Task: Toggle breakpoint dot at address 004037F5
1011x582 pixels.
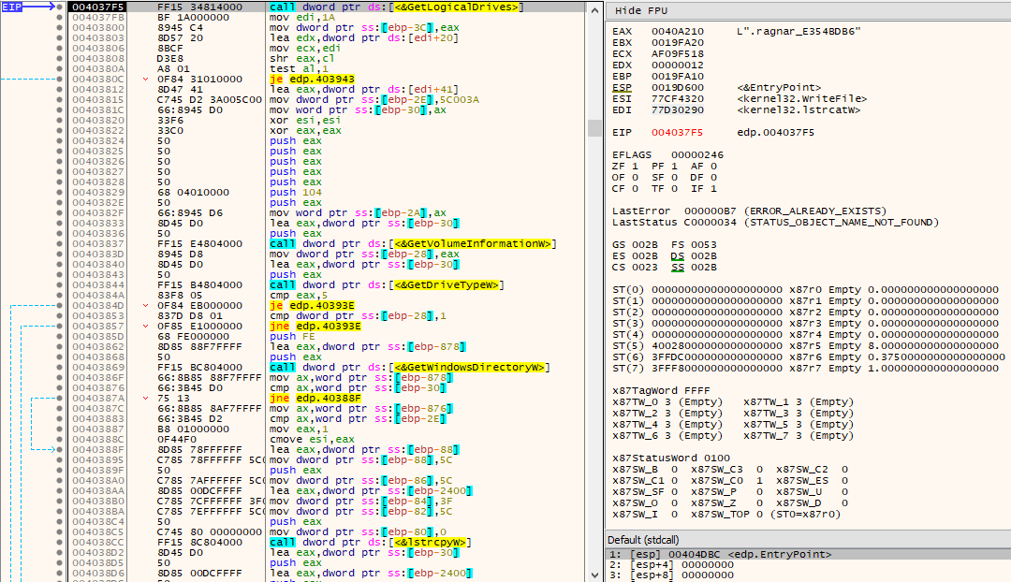Action: click(x=59, y=7)
